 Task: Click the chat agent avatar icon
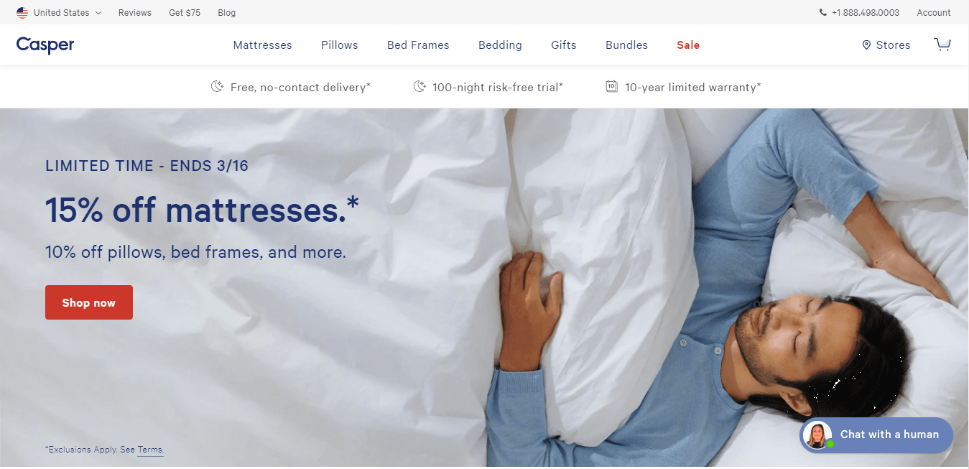(x=817, y=435)
